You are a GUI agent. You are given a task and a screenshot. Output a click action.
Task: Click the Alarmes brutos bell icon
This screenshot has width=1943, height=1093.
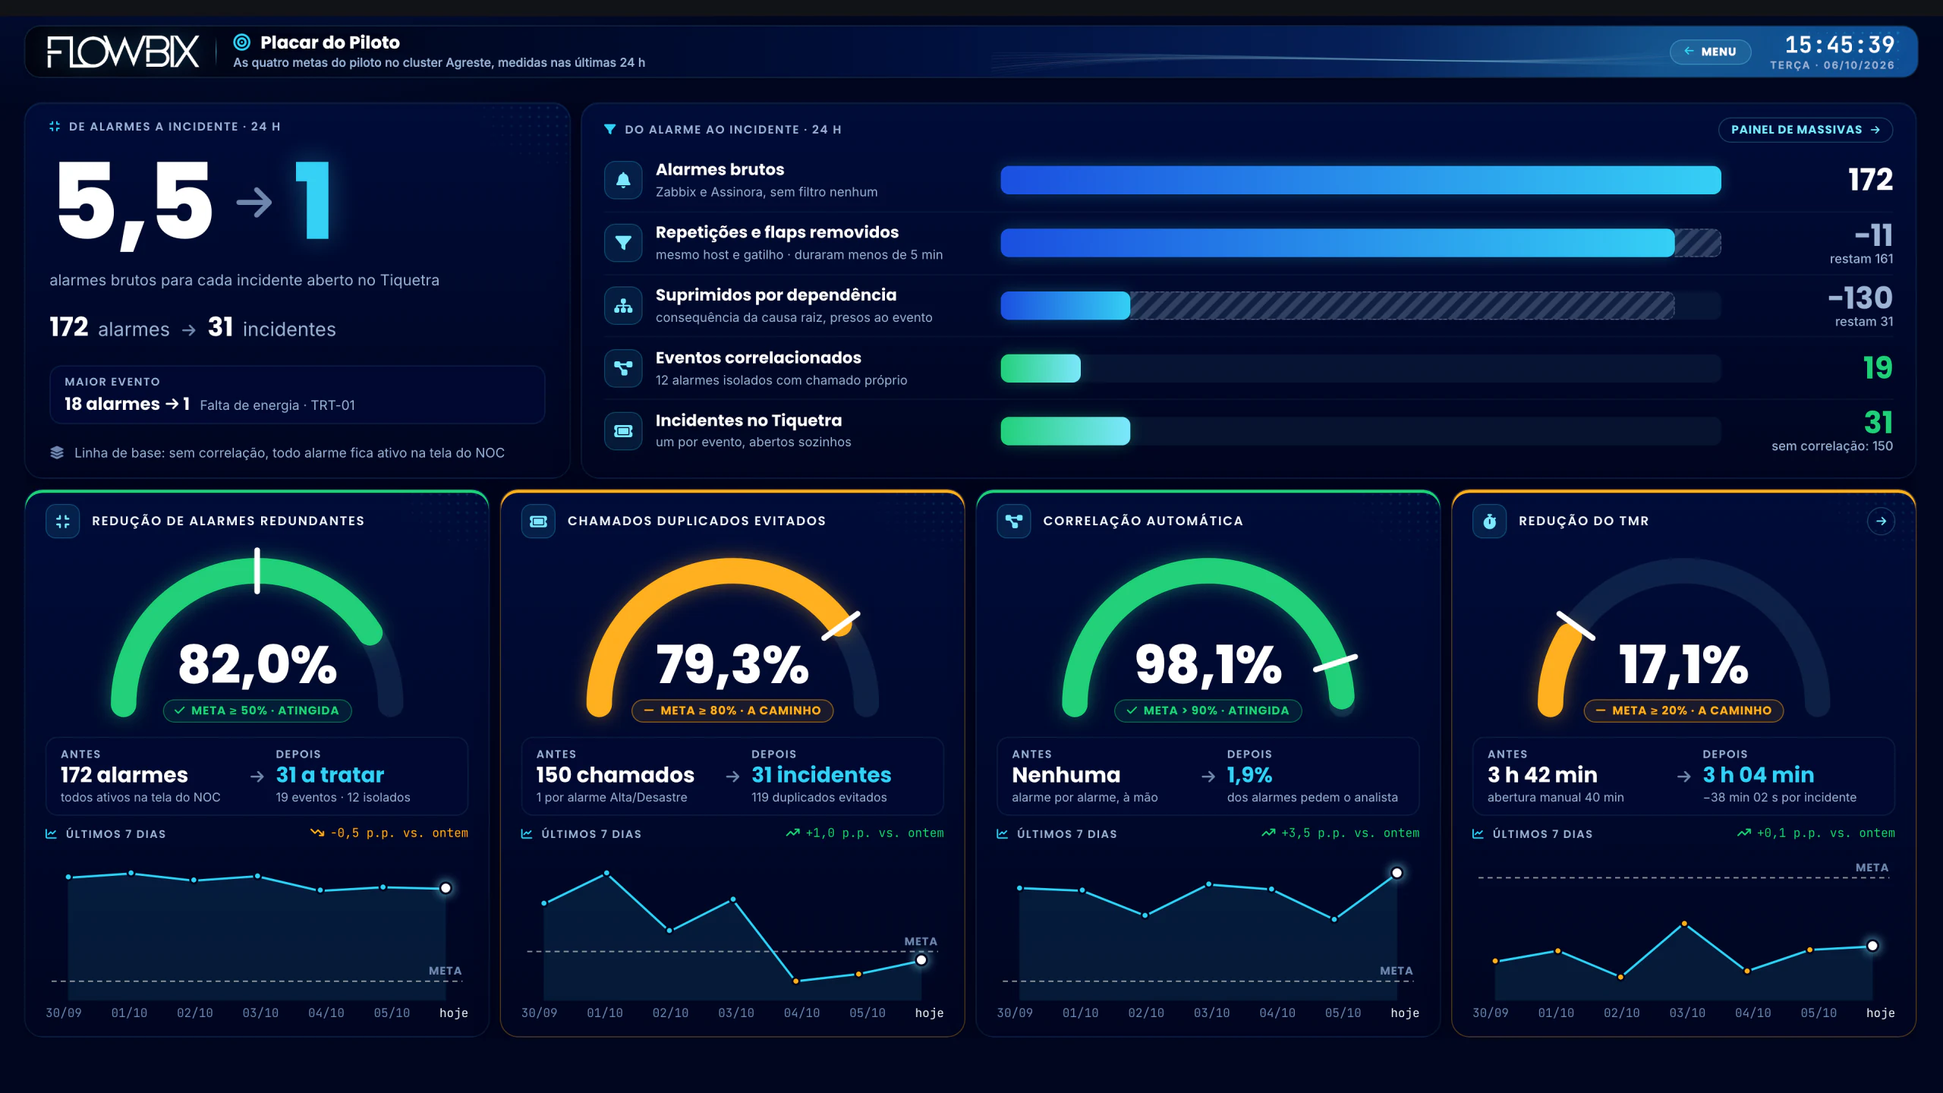tap(623, 180)
